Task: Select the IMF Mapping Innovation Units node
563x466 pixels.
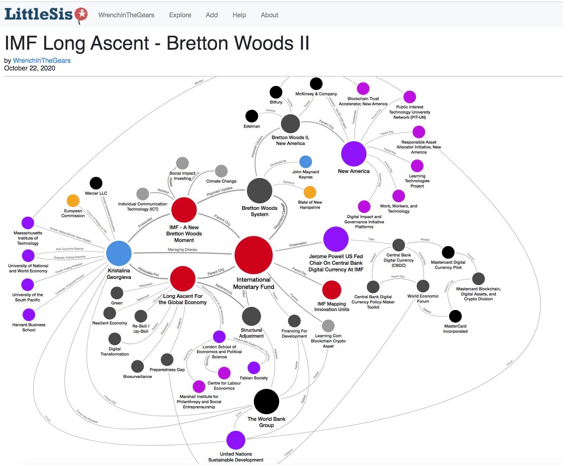Action: (x=332, y=290)
